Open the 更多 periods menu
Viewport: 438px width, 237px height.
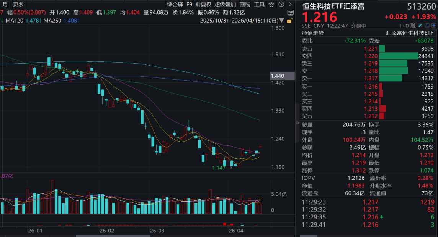[18, 5]
